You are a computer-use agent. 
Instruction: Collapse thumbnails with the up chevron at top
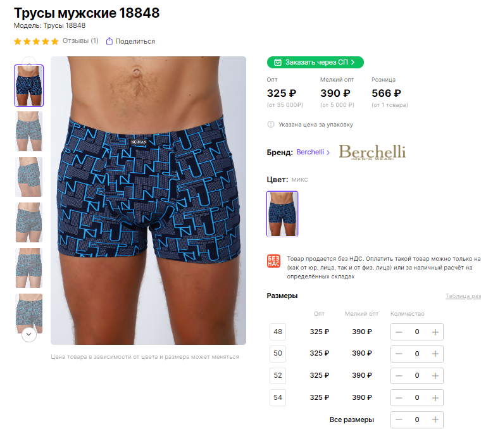[29, 62]
